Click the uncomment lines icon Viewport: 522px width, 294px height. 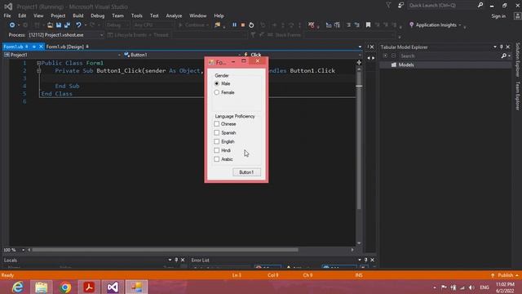357,25
